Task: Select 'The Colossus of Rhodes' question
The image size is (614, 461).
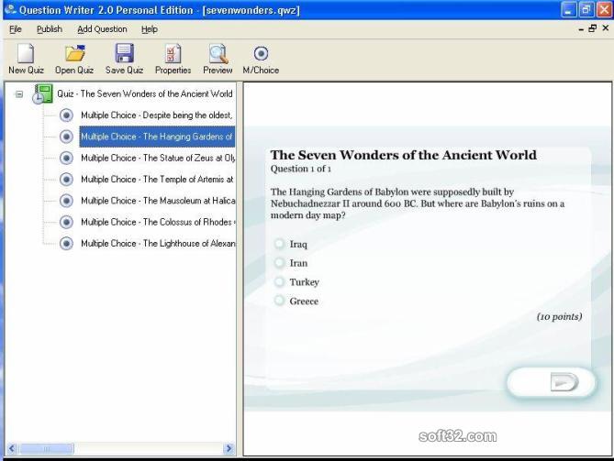Action: click(158, 222)
